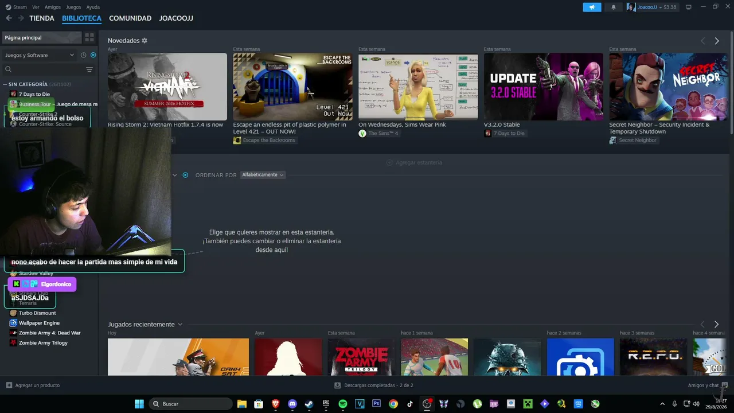Open Escape the Backrooms Level 421 news

click(x=292, y=87)
